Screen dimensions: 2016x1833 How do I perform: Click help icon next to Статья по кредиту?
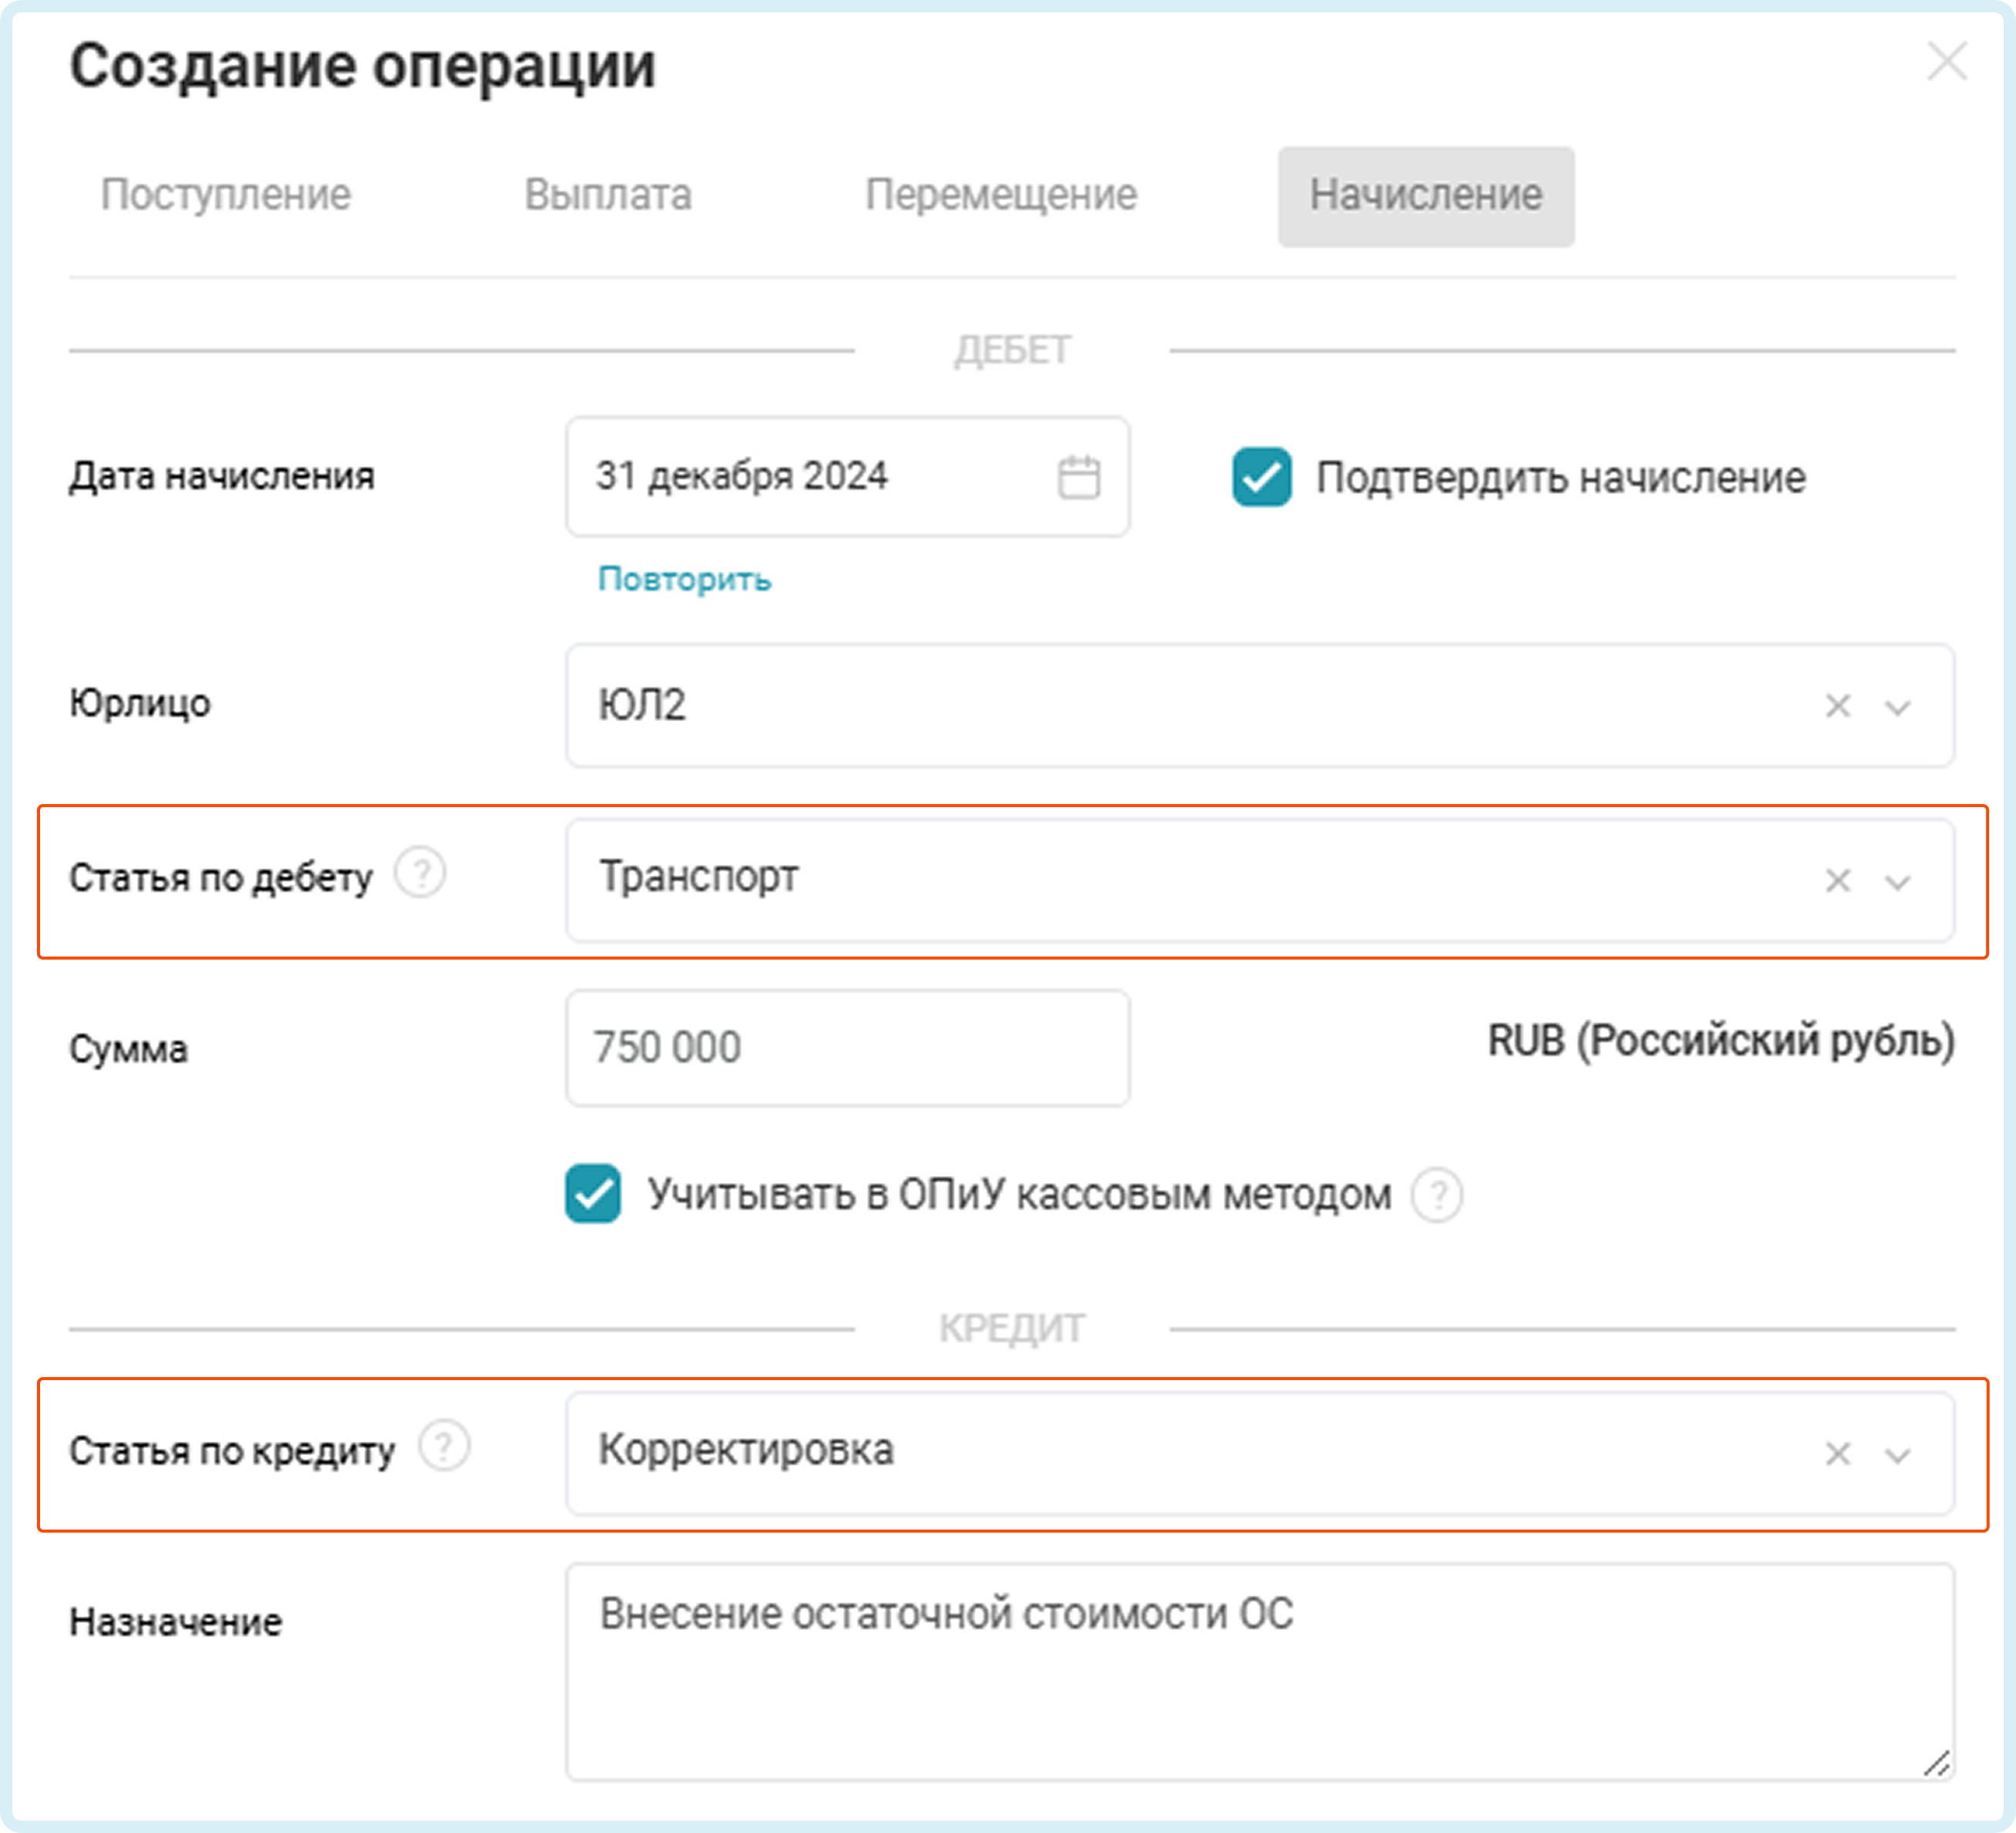click(444, 1446)
